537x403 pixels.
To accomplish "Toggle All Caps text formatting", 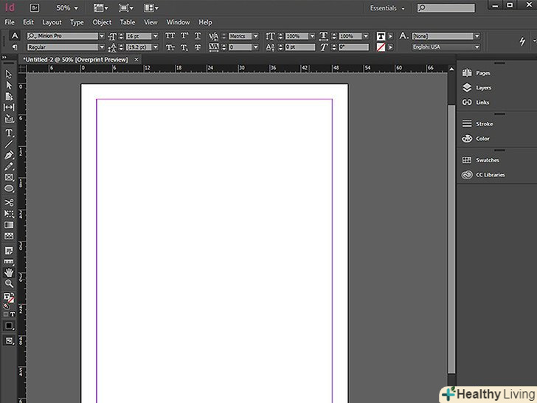I will (170, 35).
